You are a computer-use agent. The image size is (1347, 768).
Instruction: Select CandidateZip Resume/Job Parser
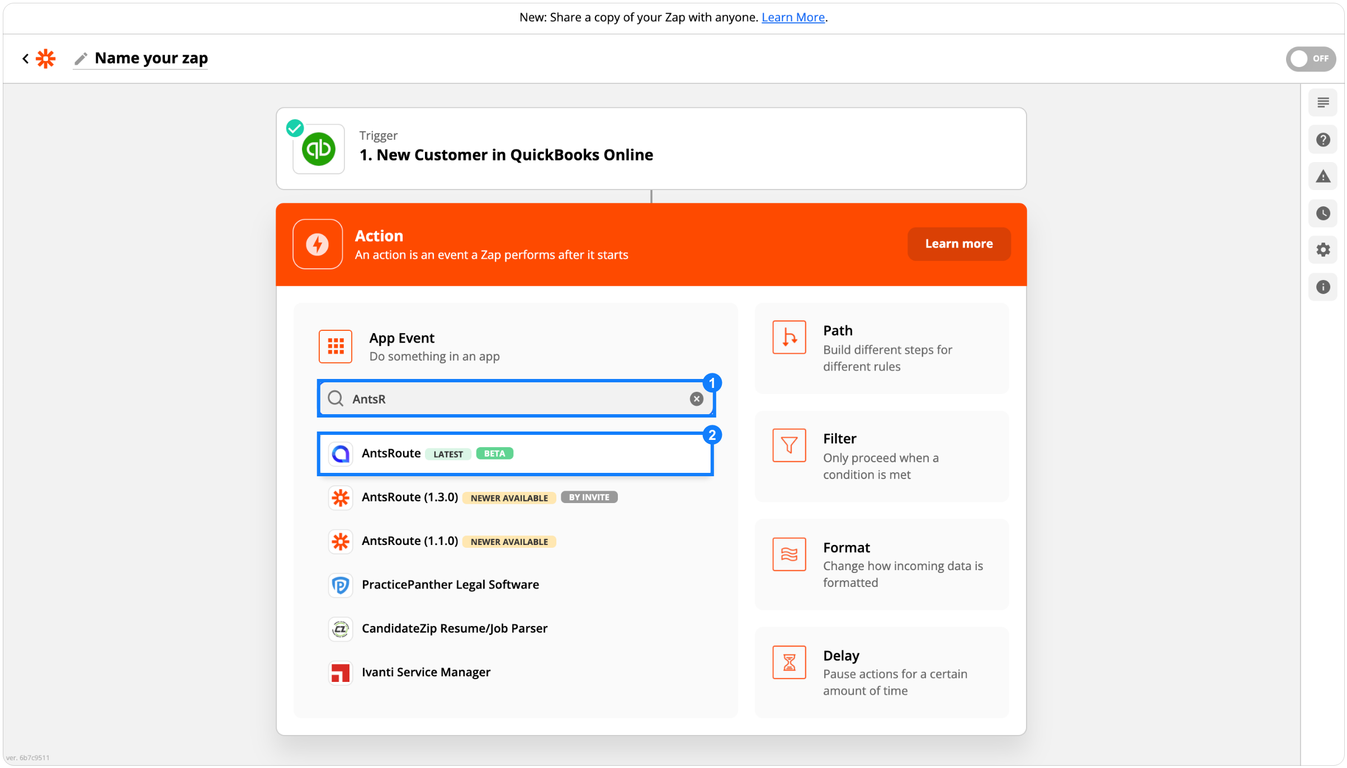coord(515,629)
